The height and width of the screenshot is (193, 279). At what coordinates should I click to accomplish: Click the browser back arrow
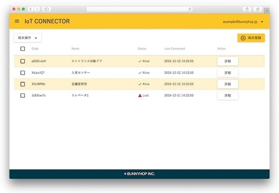click(x=31, y=9)
